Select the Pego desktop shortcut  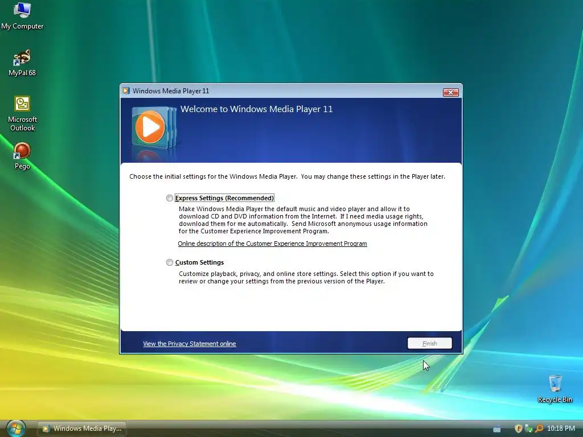coord(22,156)
